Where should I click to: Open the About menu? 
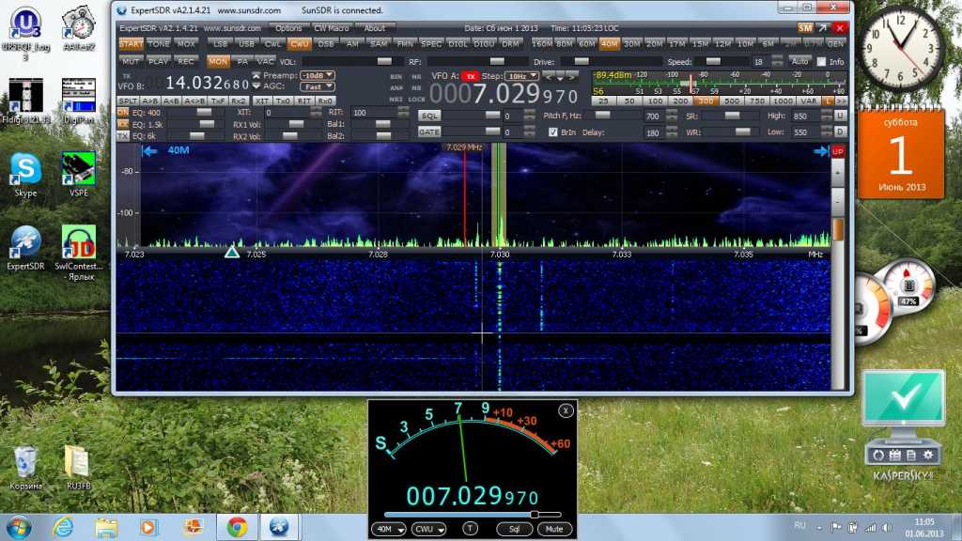[375, 28]
